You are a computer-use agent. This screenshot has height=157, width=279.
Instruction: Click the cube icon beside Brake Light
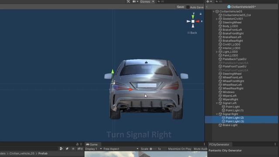tap(220, 125)
